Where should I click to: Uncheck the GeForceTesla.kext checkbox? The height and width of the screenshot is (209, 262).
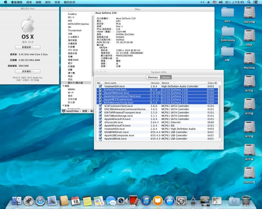point(100,90)
